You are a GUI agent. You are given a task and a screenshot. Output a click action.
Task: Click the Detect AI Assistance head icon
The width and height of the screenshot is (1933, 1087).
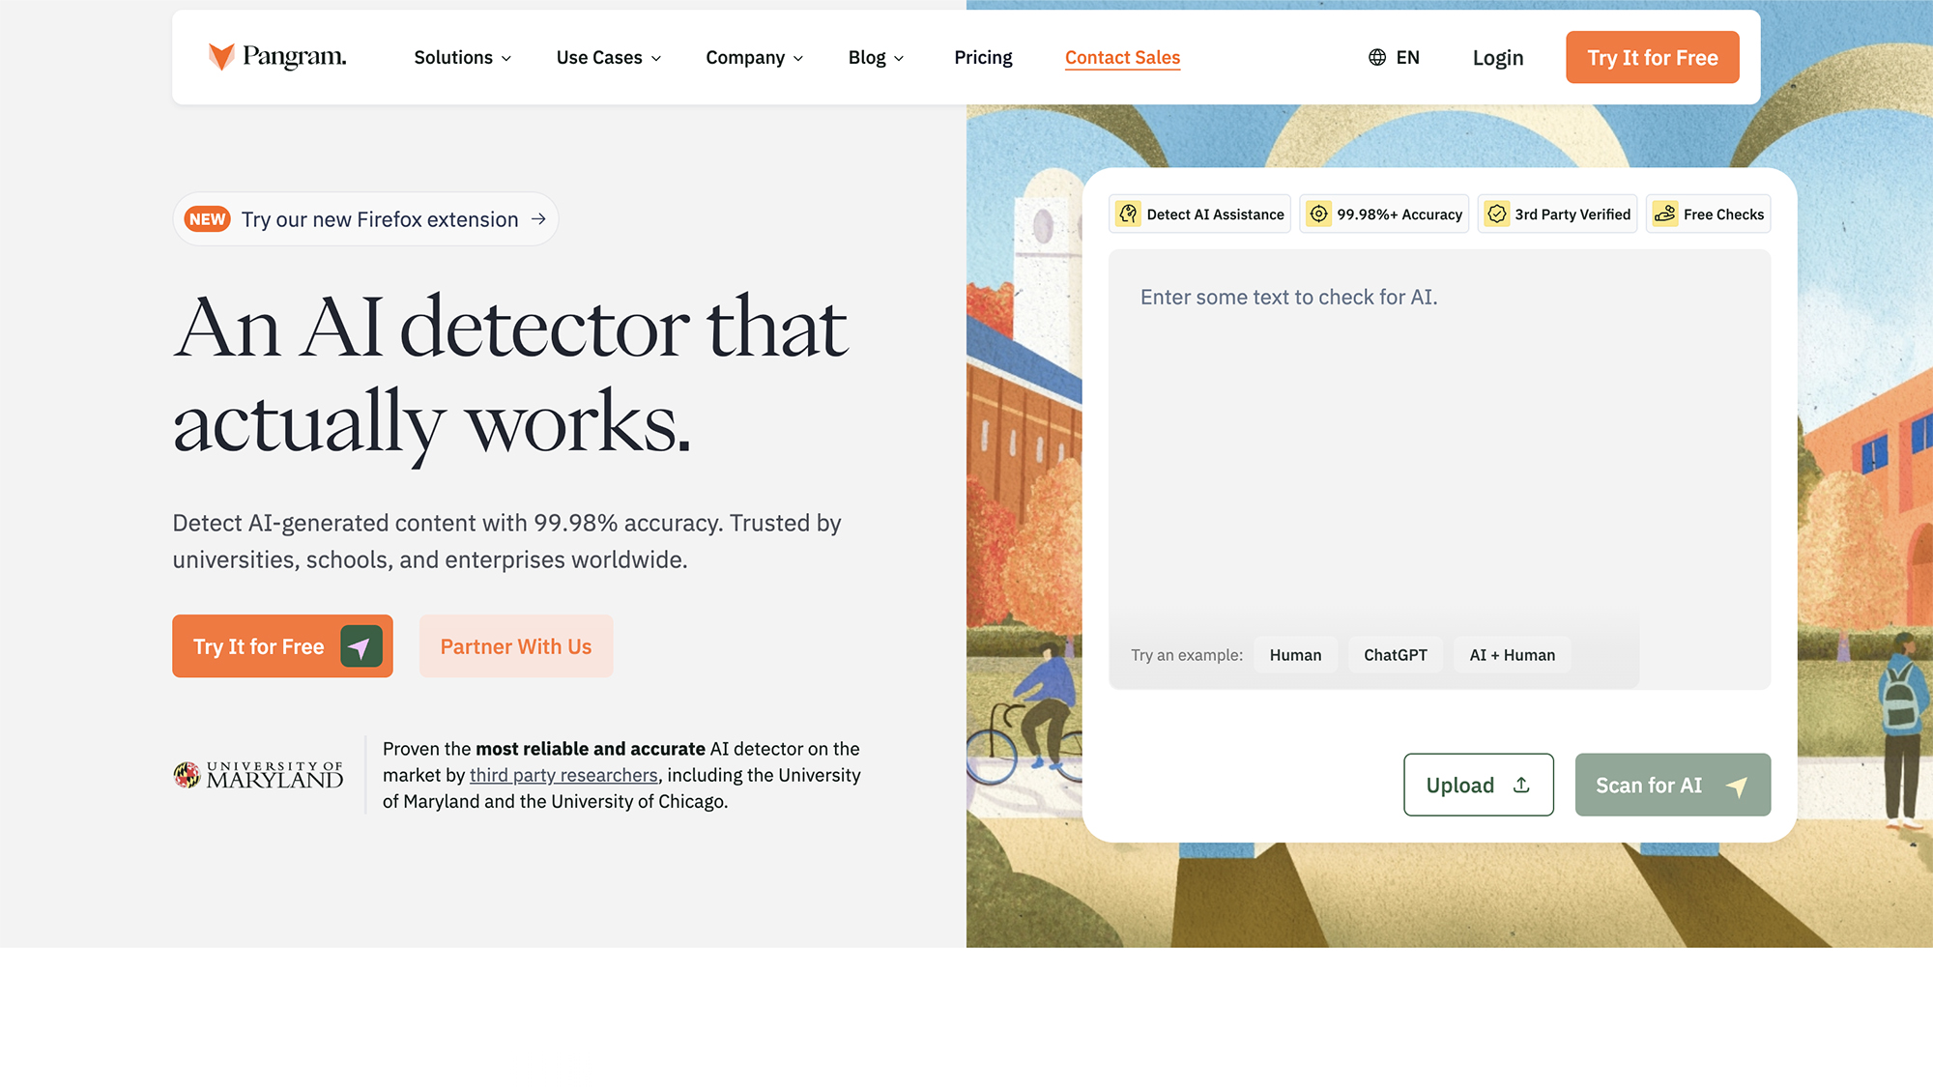point(1128,214)
